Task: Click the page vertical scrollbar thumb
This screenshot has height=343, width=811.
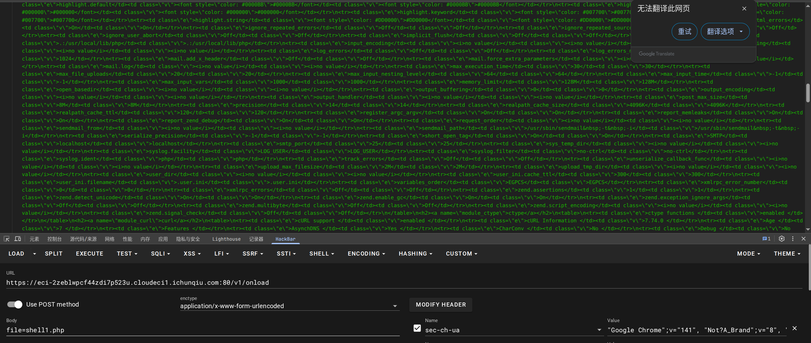Action: 808,93
